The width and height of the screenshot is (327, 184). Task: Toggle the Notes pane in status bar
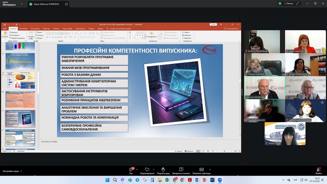(x=179, y=151)
